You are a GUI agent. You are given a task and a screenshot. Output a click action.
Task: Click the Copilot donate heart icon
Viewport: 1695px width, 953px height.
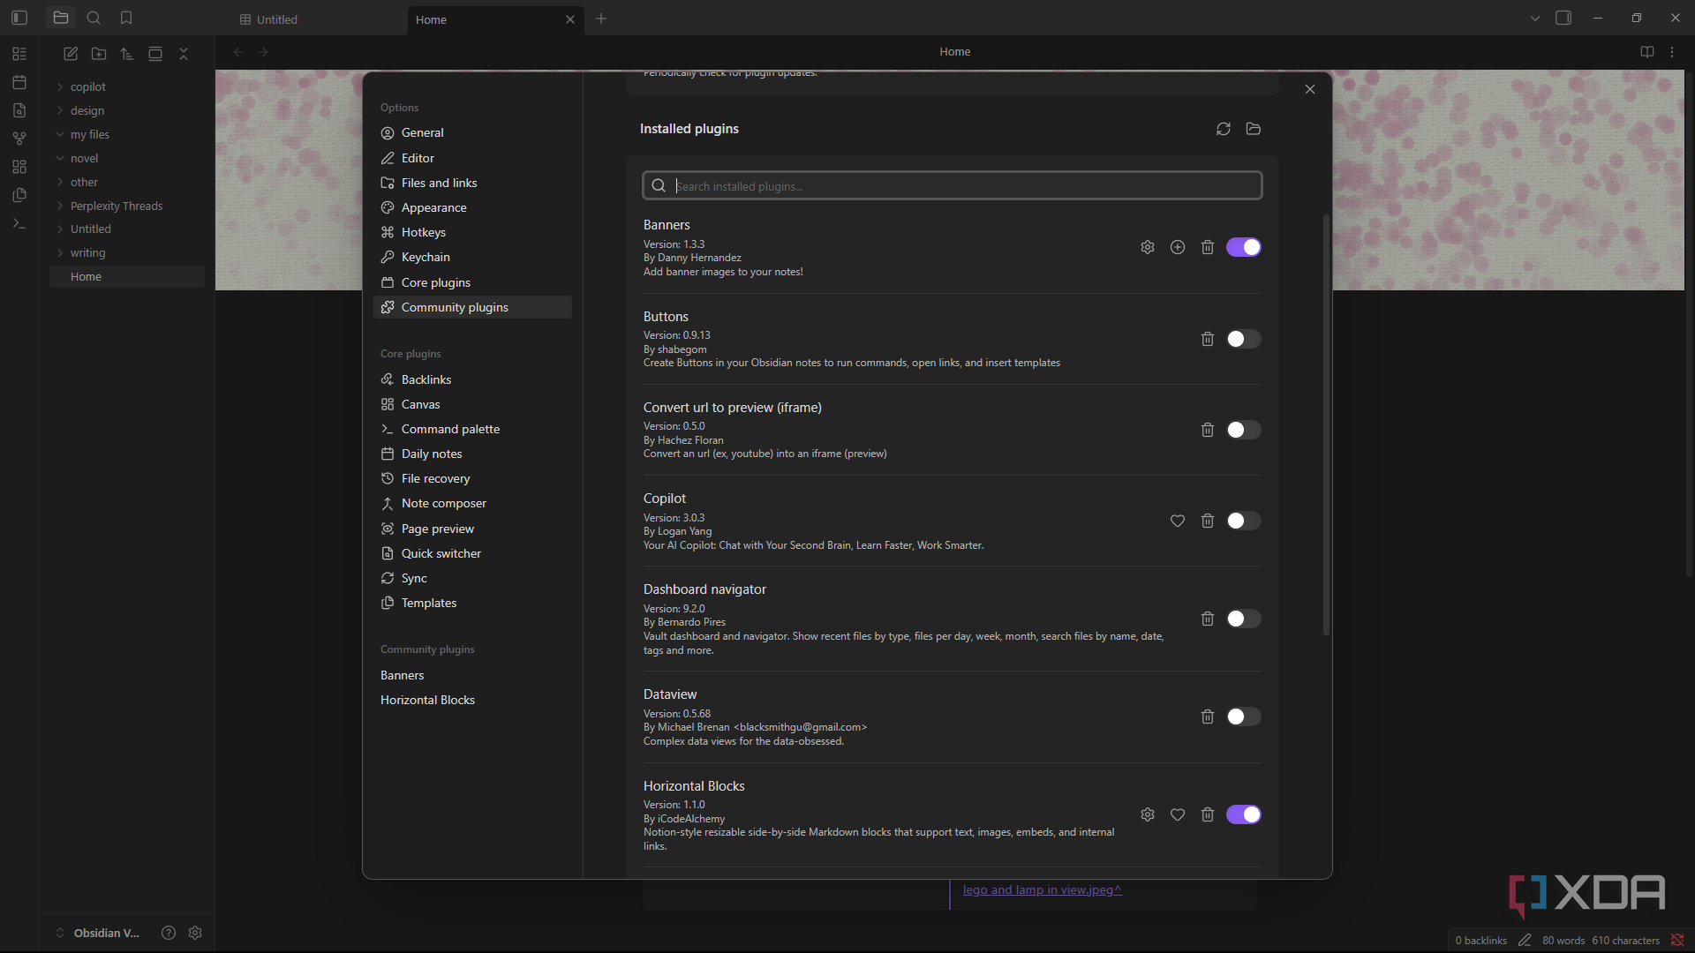point(1178,521)
